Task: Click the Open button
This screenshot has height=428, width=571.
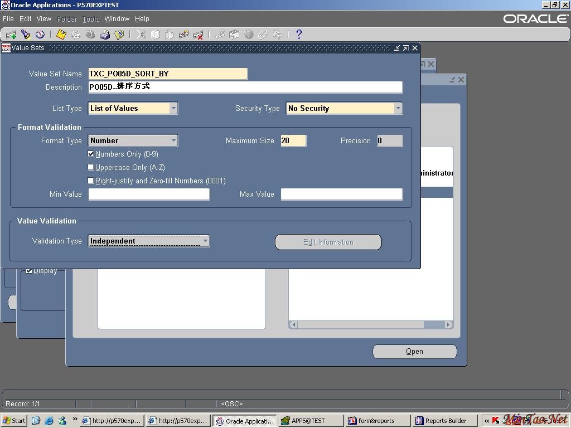Action: [414, 352]
